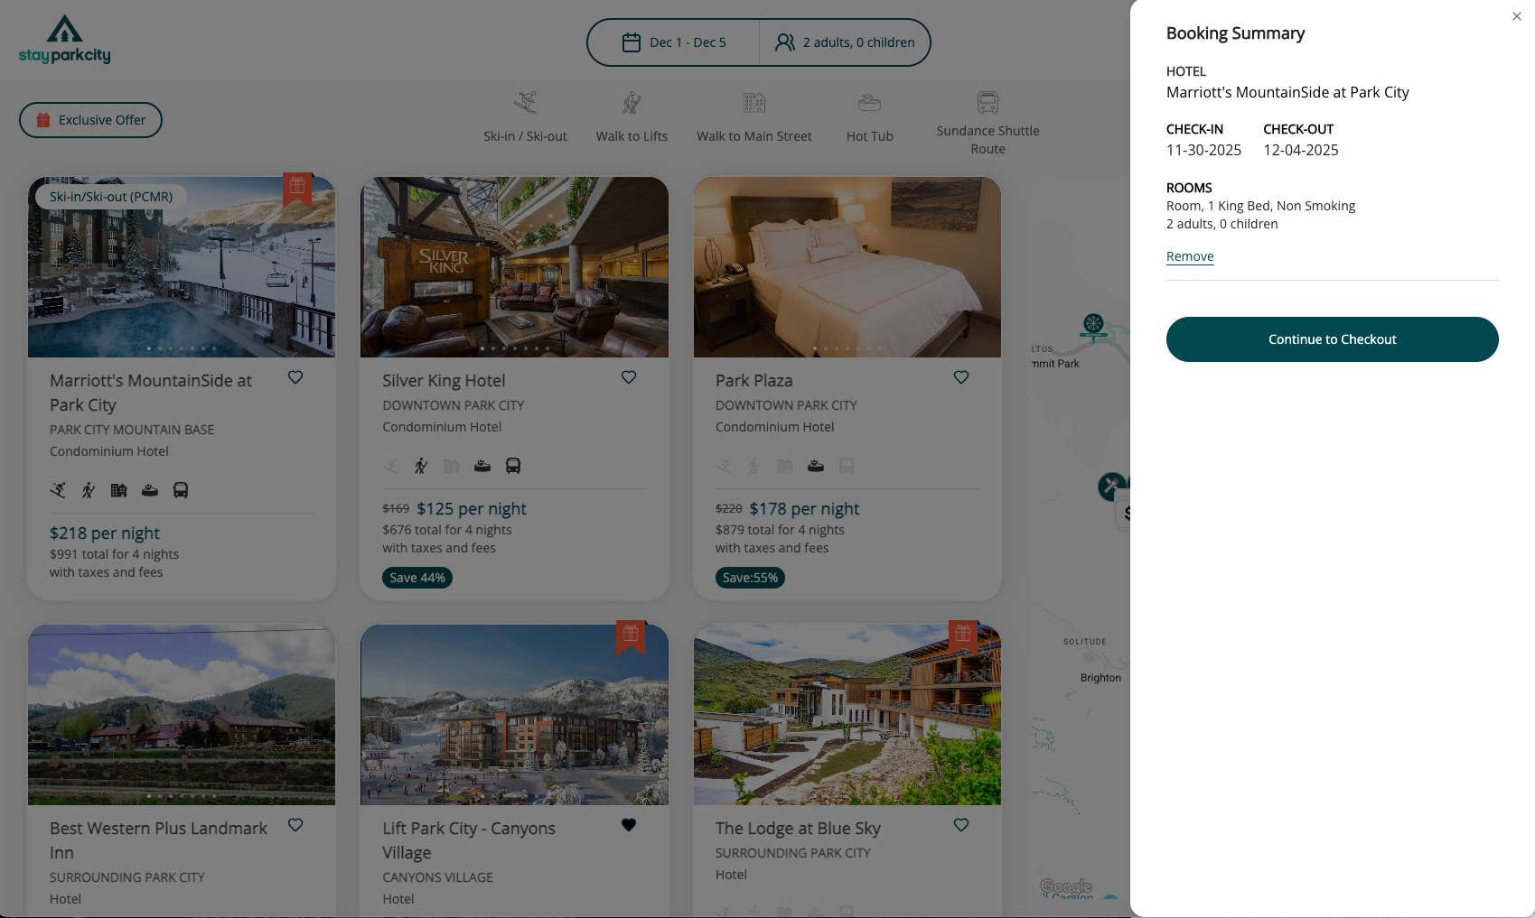
Task: Click Marriott's MountainSide walking amenity icon
Action: pos(89,490)
